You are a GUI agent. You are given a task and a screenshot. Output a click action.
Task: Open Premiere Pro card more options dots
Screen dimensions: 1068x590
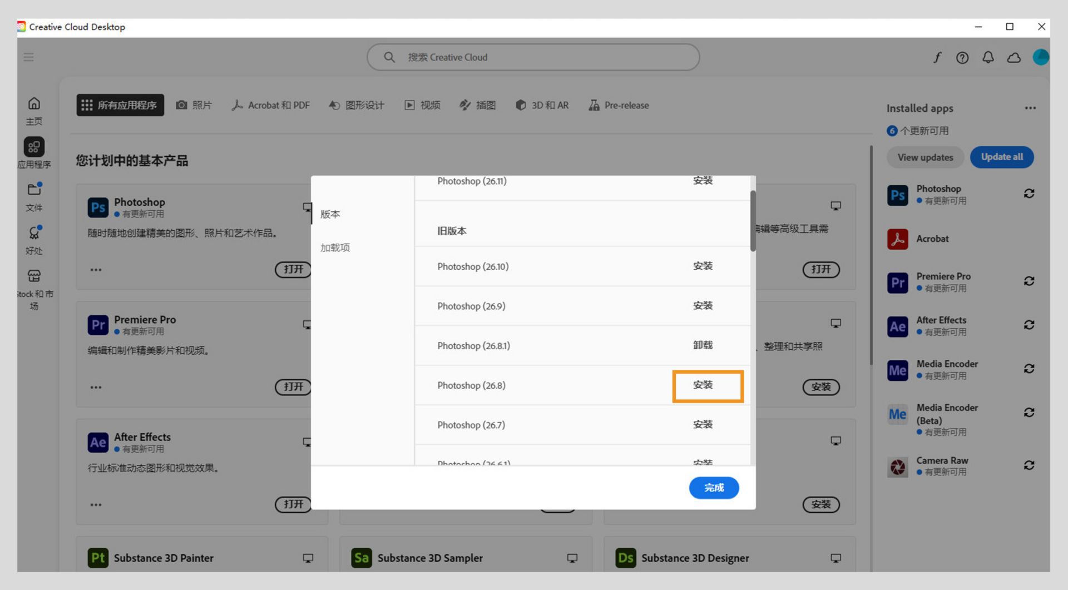(96, 387)
